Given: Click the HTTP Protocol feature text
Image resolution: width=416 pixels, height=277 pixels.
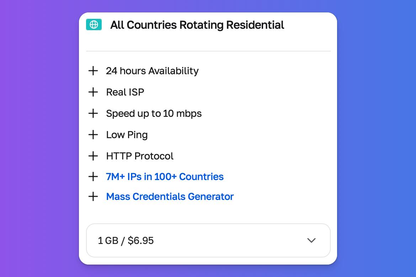Looking at the screenshot, I should click(x=140, y=156).
